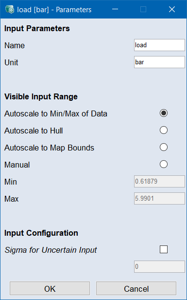Screen dimensions: 187x300
Task: Close the load [bar] Parameters dialog
Action: pyautogui.click(x=172, y=9)
